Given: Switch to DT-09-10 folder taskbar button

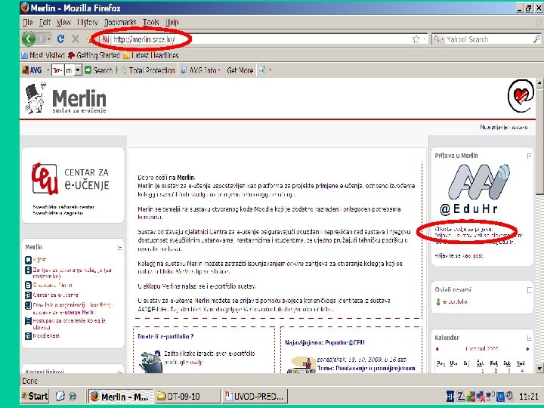Looking at the screenshot, I should (x=187, y=396).
